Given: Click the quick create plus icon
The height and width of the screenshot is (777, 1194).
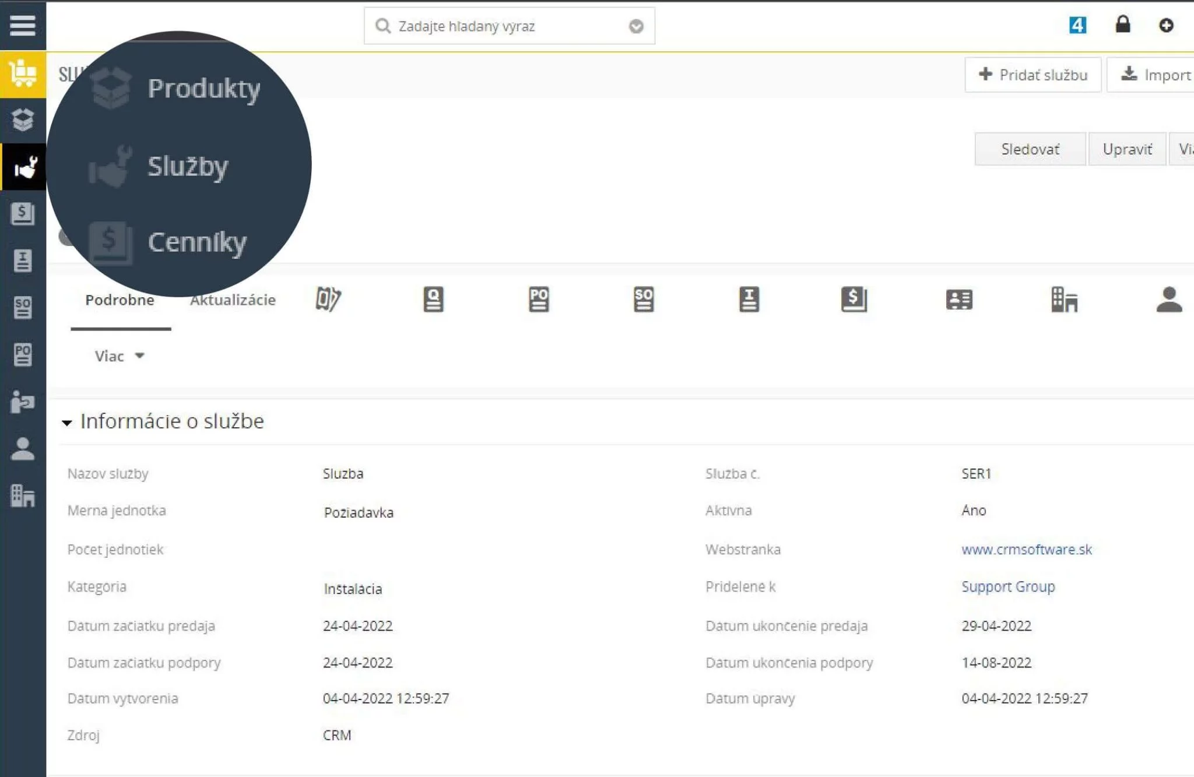Looking at the screenshot, I should coord(1166,25).
